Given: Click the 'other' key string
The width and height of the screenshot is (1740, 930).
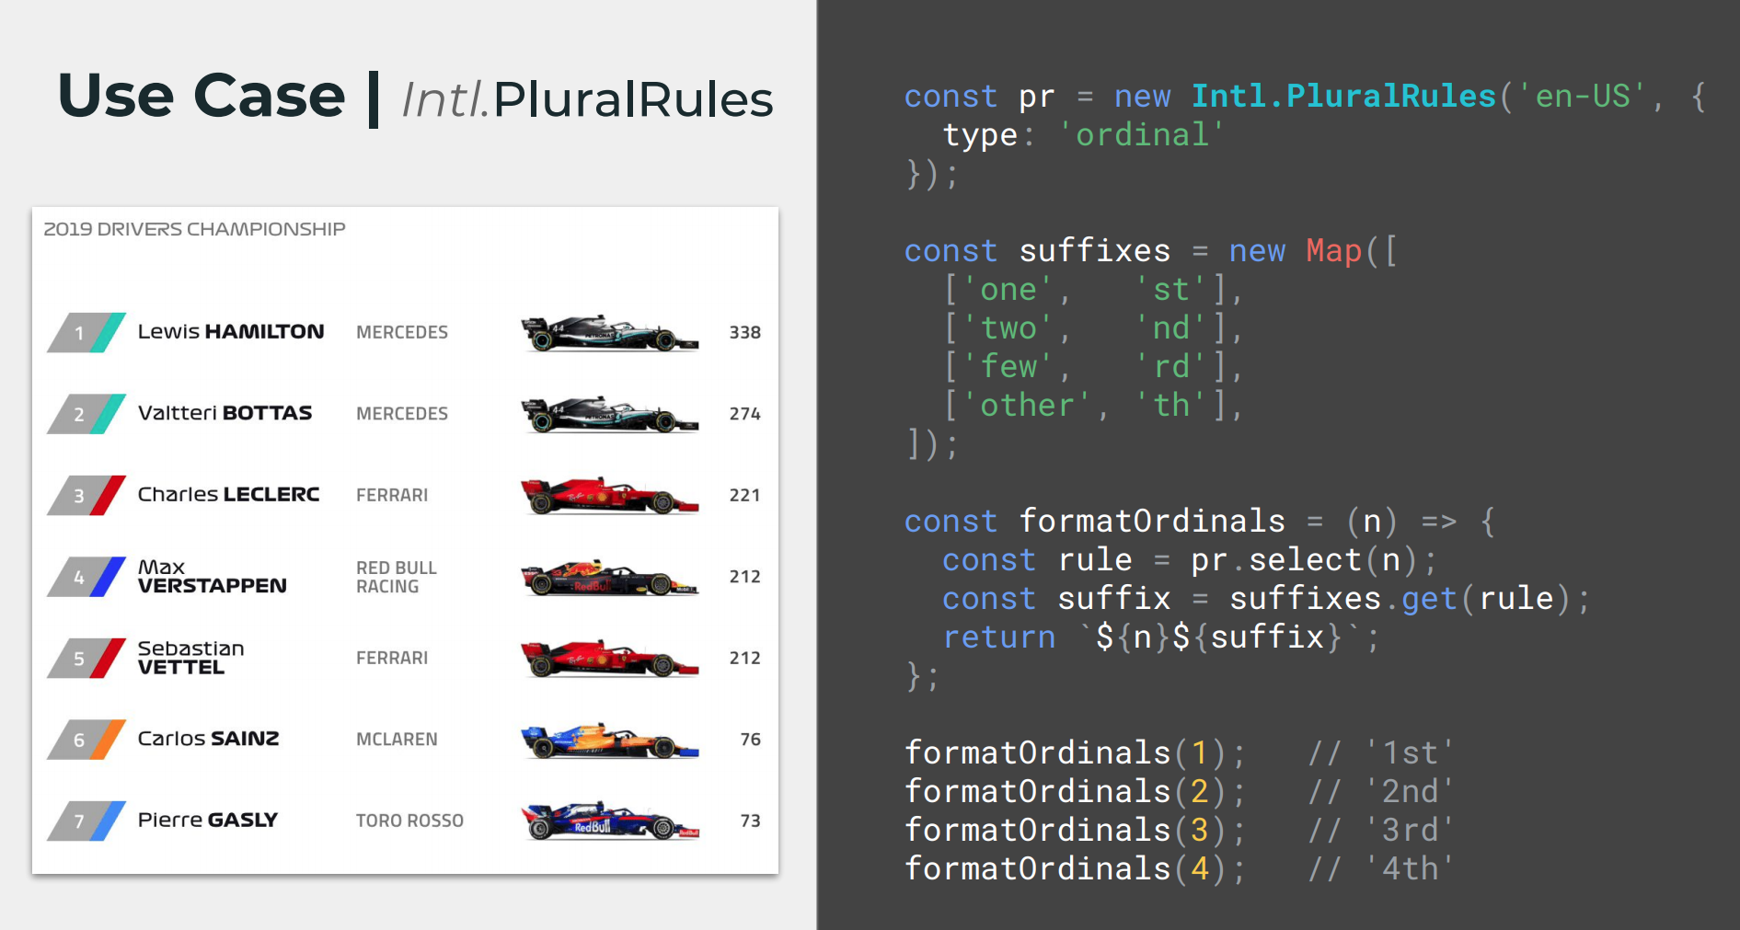Looking at the screenshot, I should tap(1027, 406).
